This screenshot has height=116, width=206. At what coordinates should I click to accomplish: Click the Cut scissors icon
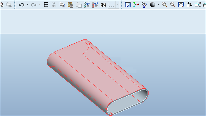[x=54, y=5]
